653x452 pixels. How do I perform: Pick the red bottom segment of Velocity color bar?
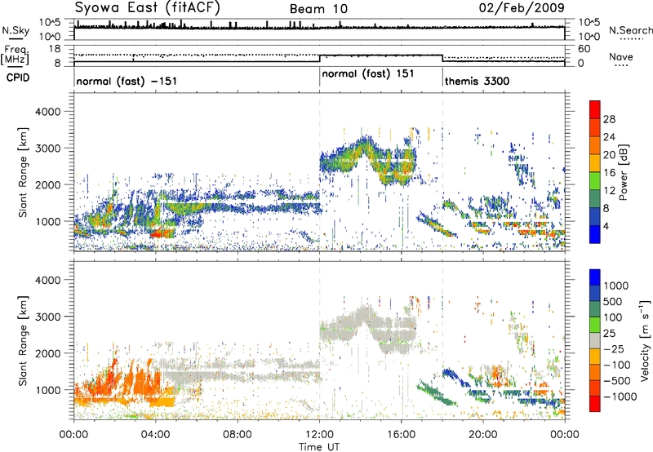click(595, 404)
